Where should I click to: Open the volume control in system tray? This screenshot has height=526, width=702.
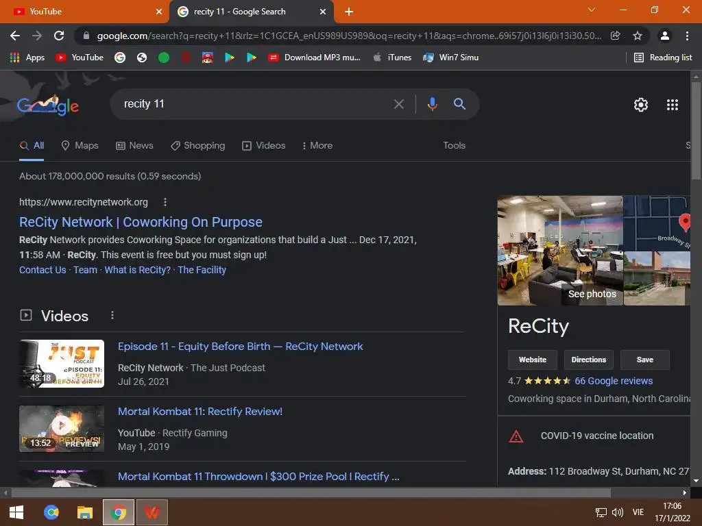coord(618,512)
